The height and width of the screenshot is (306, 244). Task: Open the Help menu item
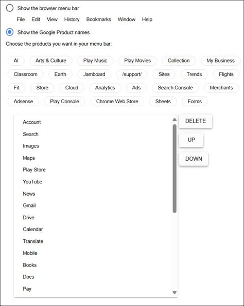(147, 20)
